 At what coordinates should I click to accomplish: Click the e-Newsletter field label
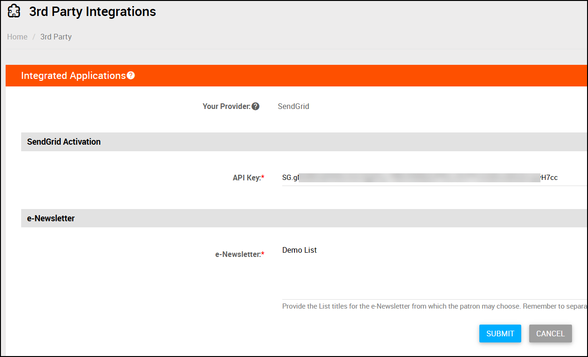[240, 254]
